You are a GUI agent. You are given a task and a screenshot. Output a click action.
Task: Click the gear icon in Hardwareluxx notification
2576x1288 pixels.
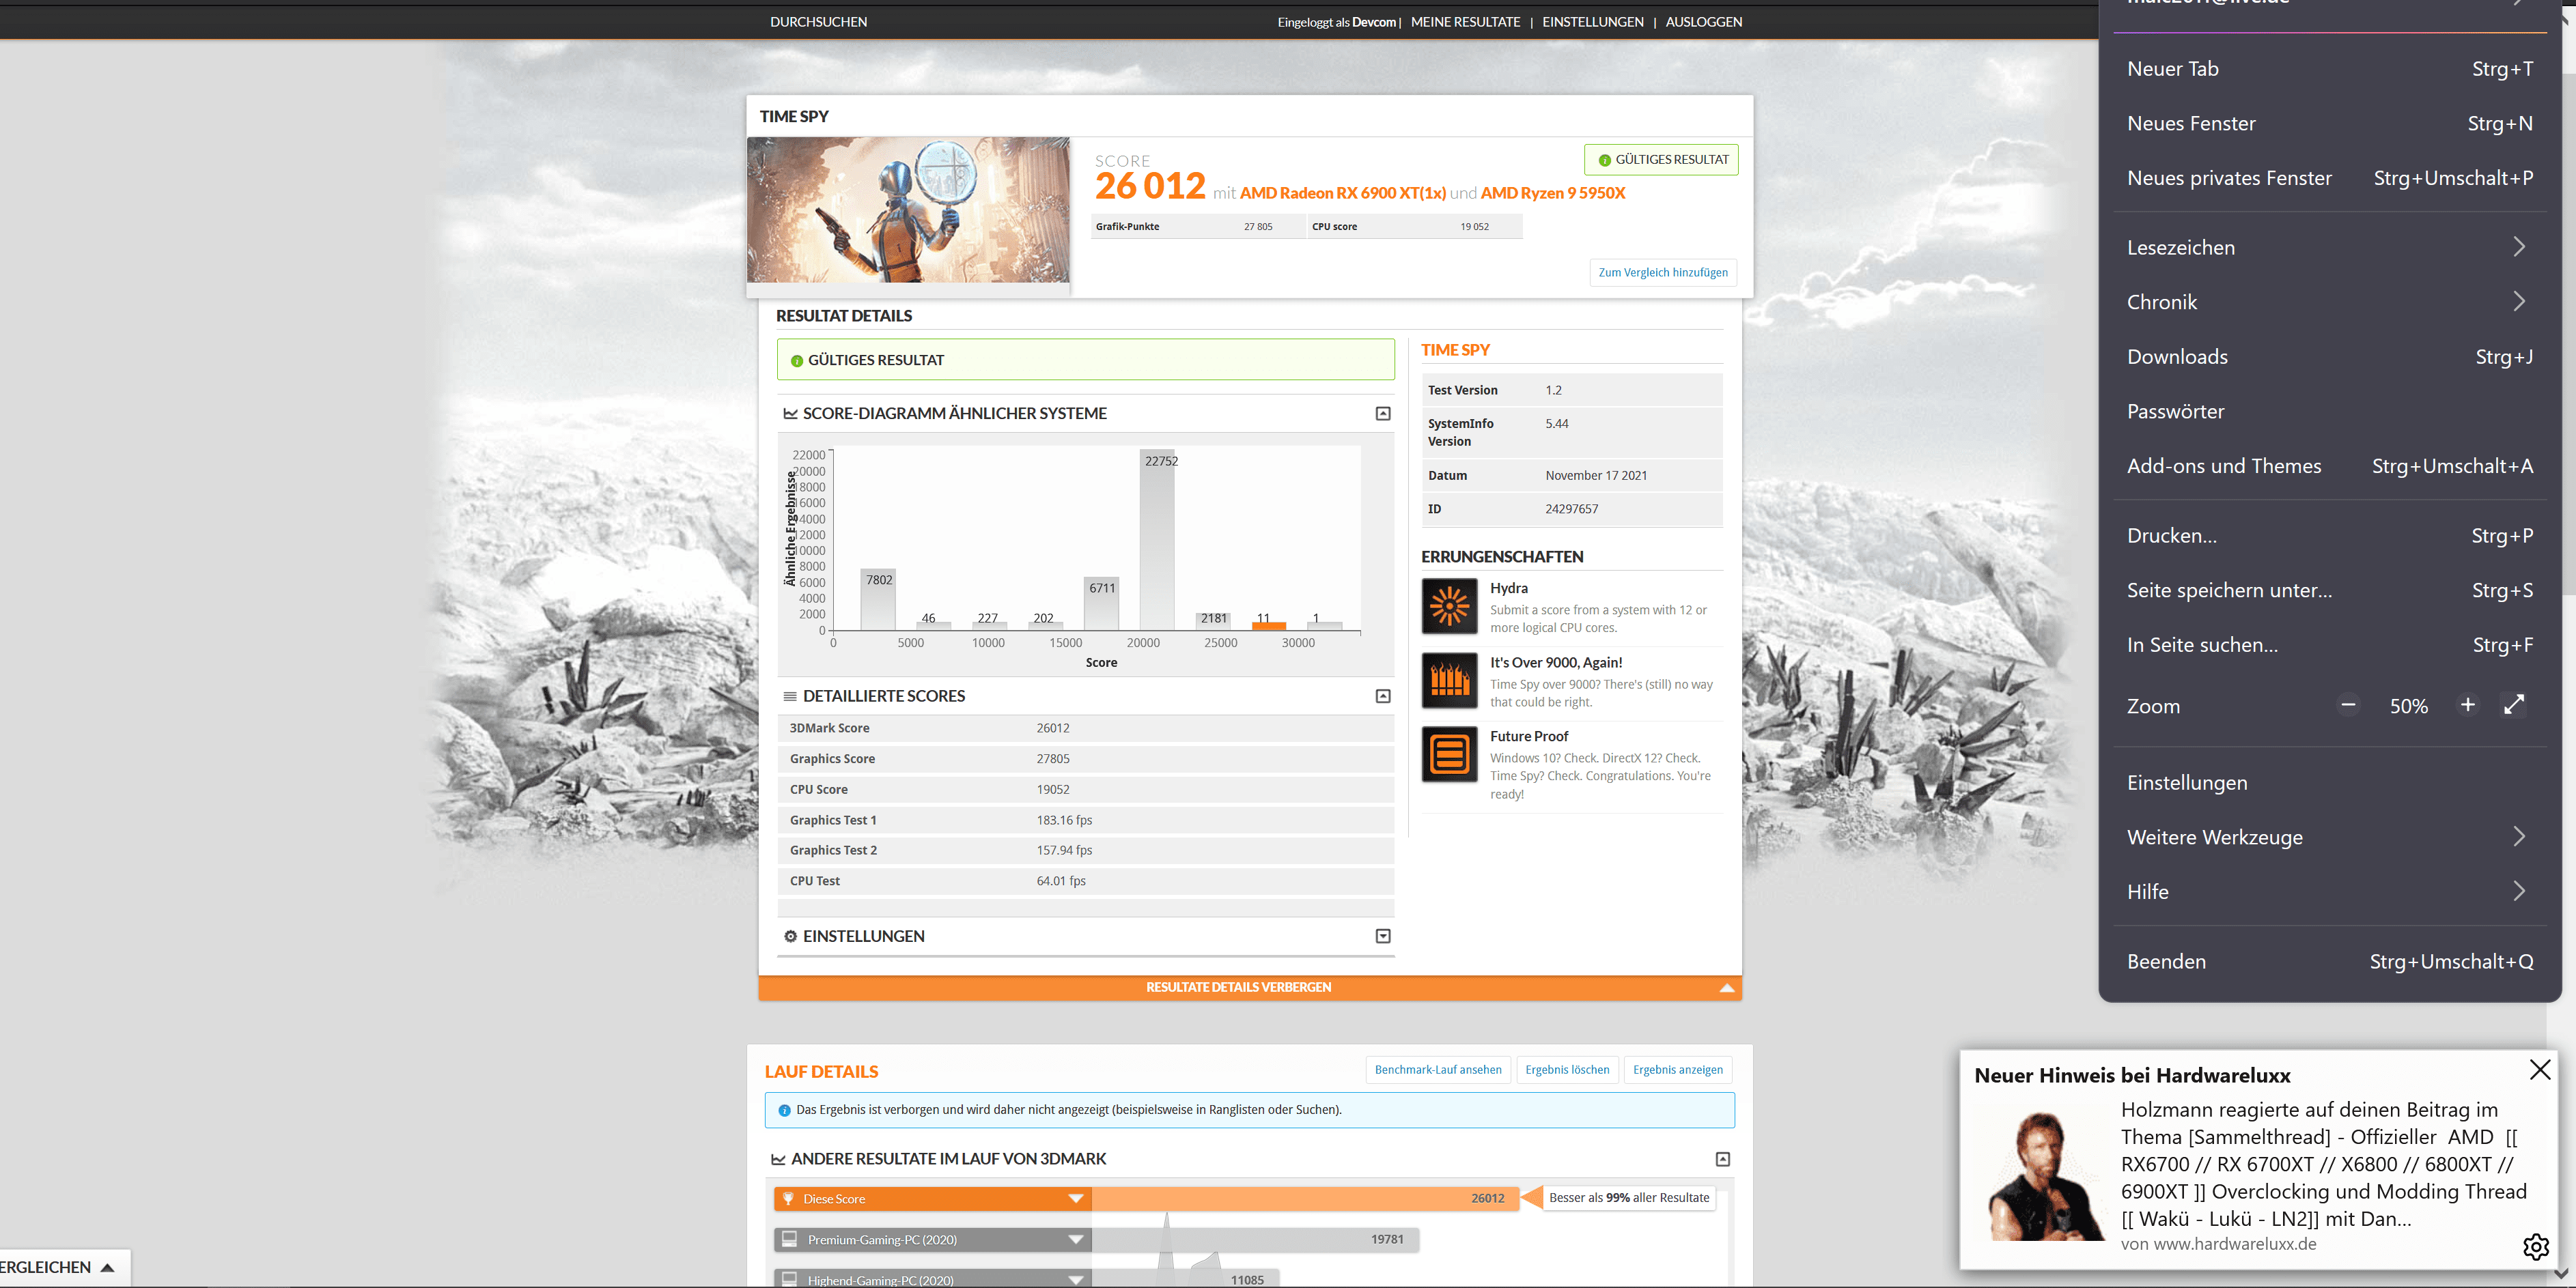pos(2536,1246)
